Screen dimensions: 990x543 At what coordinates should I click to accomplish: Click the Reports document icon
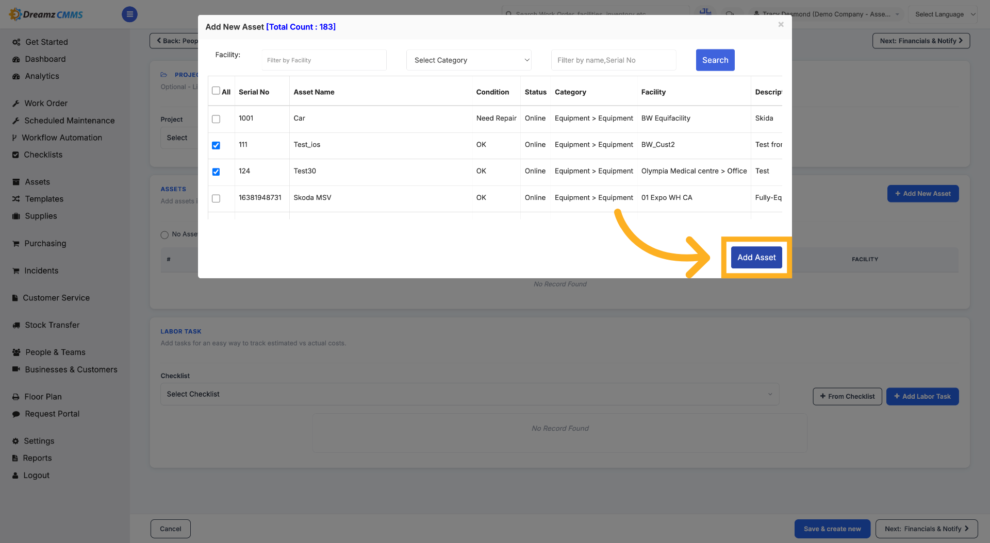pyautogui.click(x=15, y=458)
